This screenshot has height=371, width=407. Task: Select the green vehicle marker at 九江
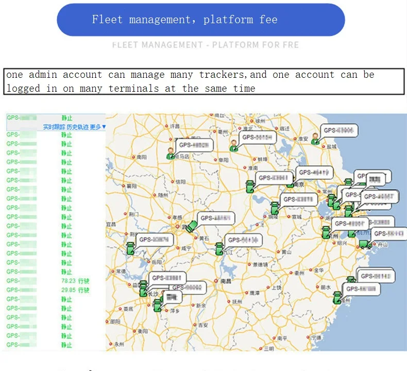219,249
